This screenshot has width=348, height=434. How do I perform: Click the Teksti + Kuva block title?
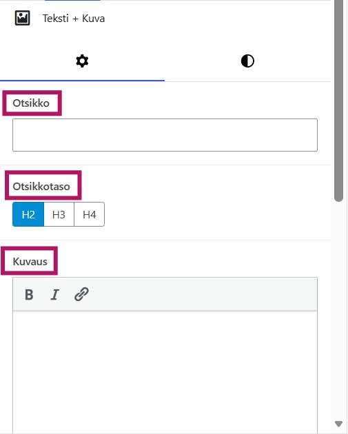pyautogui.click(x=74, y=19)
